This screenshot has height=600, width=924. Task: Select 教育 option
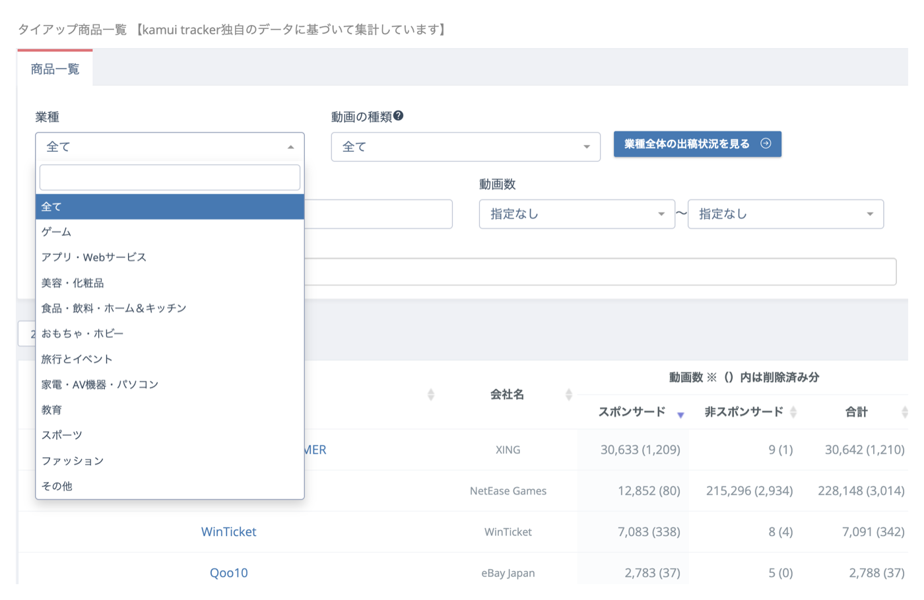pos(170,410)
